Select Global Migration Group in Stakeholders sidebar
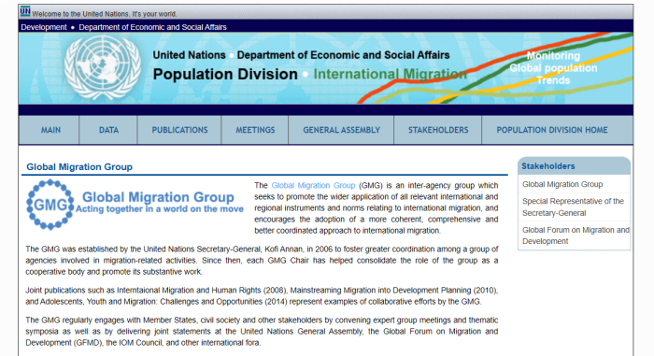Viewport: 654px width, 356px height. (x=562, y=184)
